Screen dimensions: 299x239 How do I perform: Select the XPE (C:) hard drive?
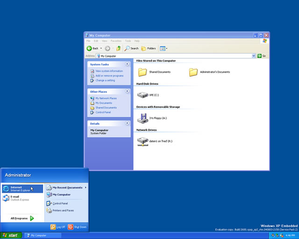click(148, 95)
